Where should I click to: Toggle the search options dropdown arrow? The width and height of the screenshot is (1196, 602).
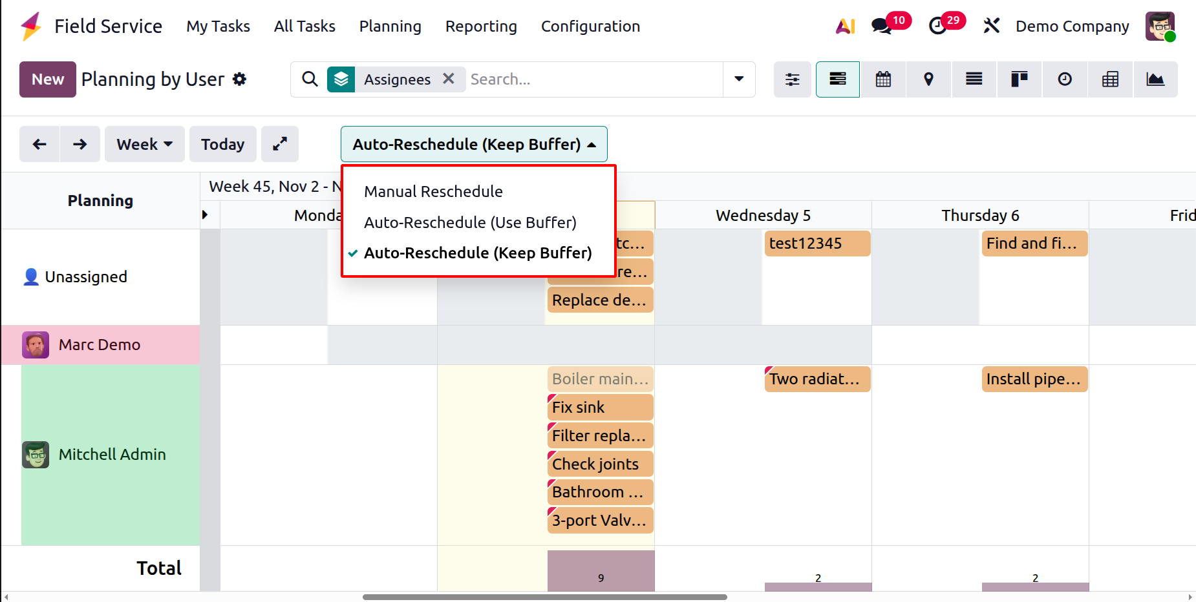(739, 79)
